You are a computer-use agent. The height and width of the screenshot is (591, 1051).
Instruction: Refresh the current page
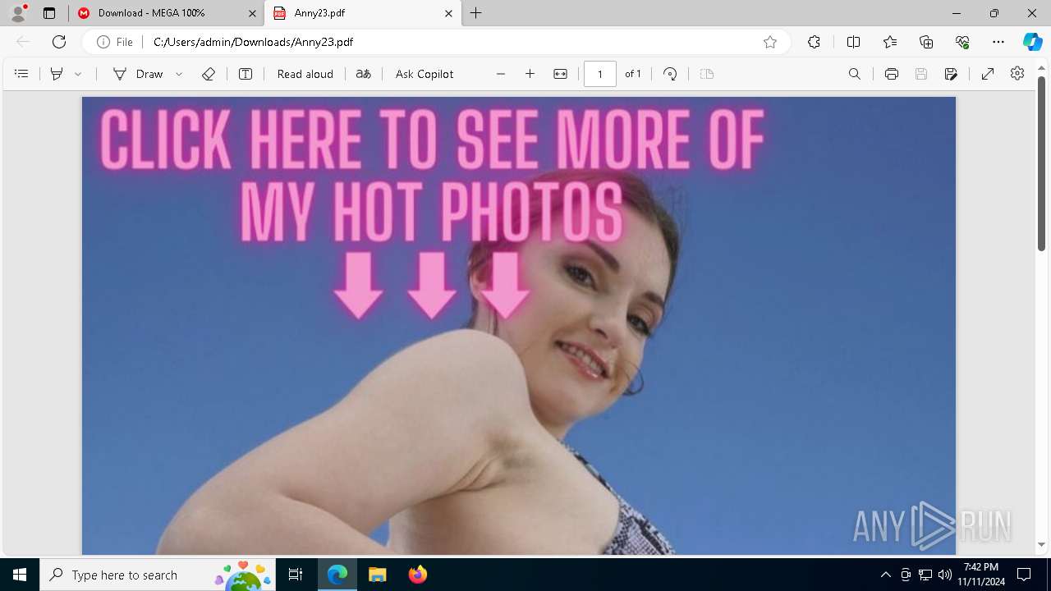pos(59,42)
